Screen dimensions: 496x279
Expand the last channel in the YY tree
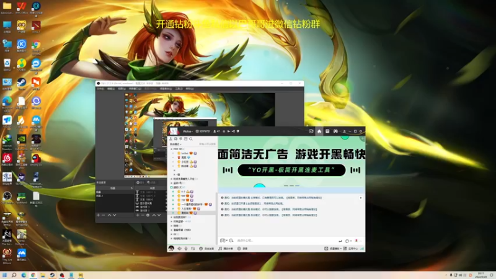point(172,239)
